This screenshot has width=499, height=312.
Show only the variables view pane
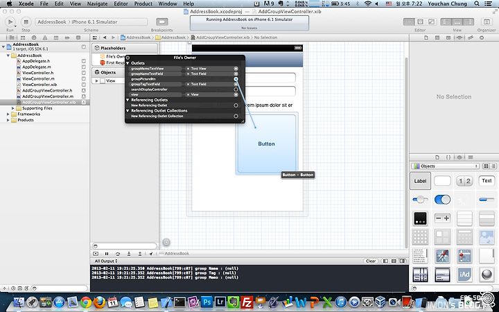[385, 261]
